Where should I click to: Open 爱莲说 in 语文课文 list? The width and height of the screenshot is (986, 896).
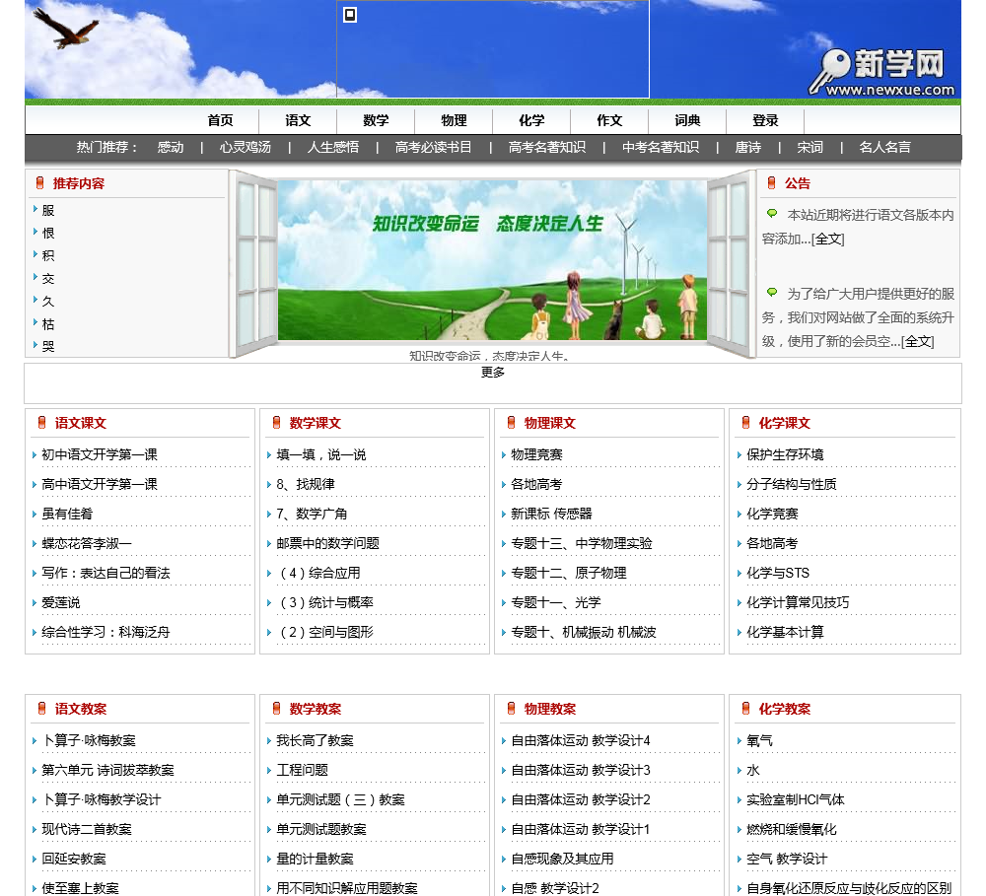coord(61,602)
